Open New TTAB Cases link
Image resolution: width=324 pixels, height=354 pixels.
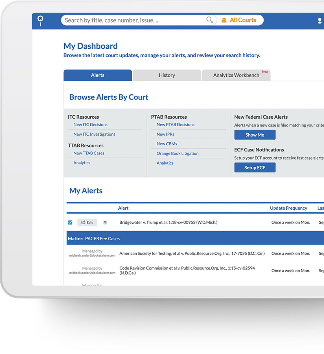(89, 153)
